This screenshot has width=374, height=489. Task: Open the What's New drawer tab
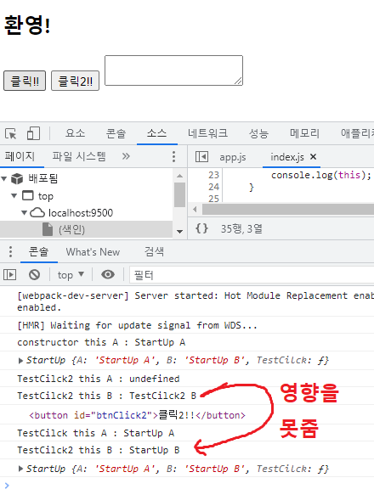[x=93, y=251]
